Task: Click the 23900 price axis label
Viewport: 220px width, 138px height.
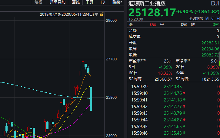Action: tap(112, 136)
